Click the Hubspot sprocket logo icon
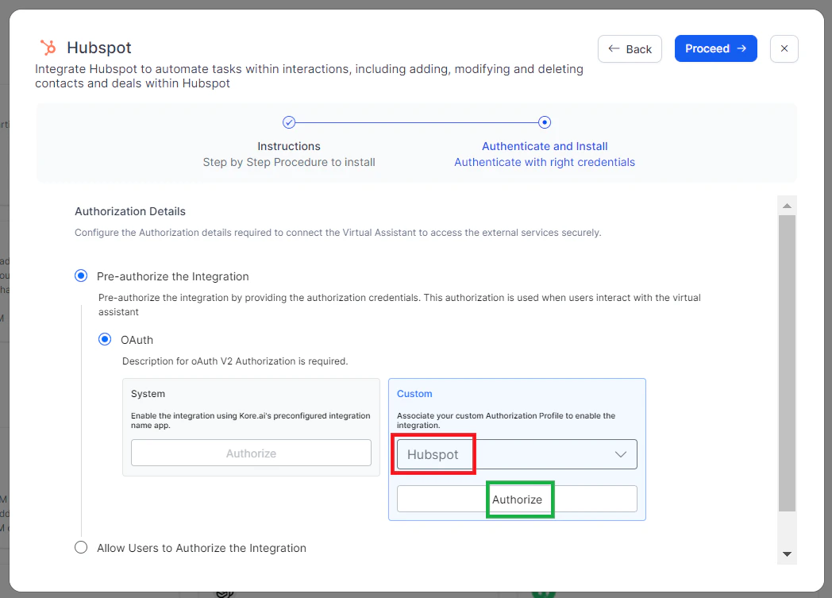832x598 pixels. click(48, 48)
